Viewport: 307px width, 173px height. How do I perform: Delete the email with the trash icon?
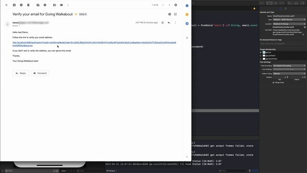(28, 5)
